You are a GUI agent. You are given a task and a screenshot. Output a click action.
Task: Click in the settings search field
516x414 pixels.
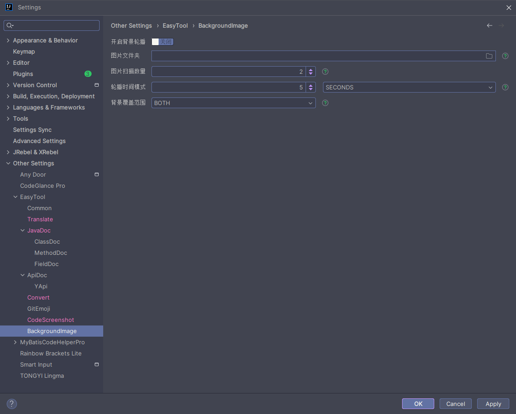(52, 25)
